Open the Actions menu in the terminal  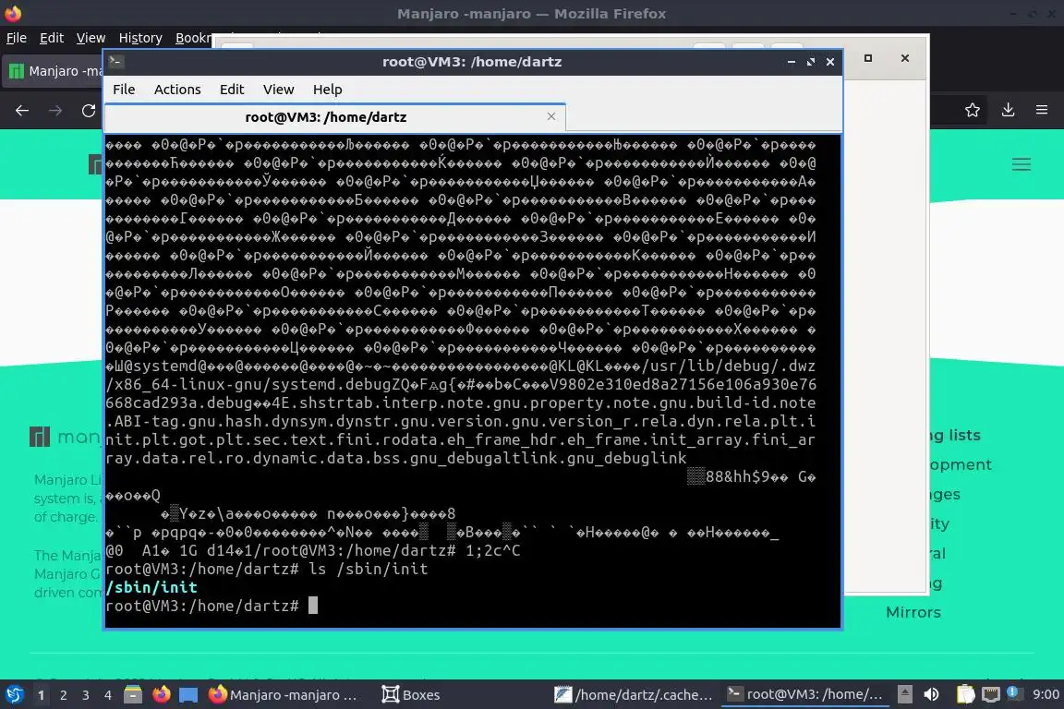[177, 90]
